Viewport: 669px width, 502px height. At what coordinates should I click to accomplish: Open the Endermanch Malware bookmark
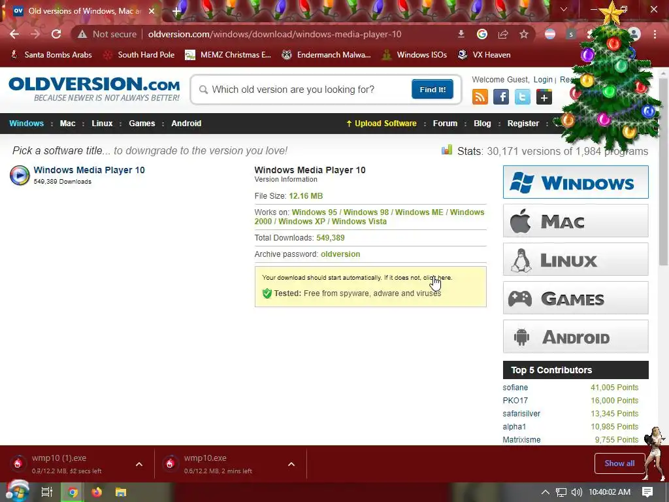(x=327, y=55)
